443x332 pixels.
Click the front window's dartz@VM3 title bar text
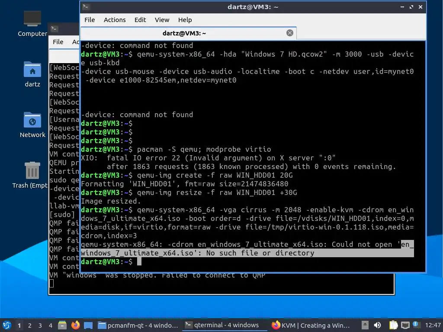[253, 7]
